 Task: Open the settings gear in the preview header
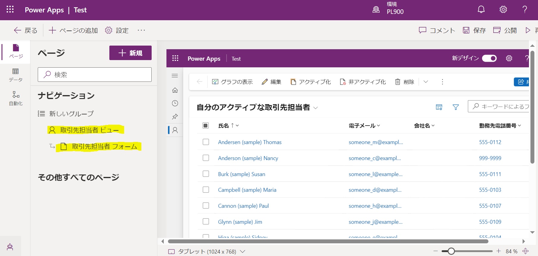coord(509,58)
